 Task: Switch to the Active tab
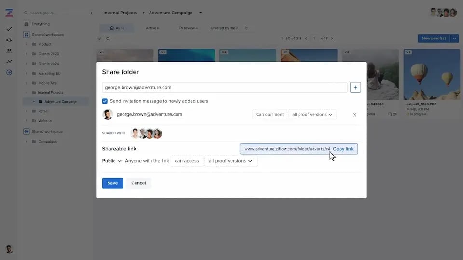pos(152,28)
